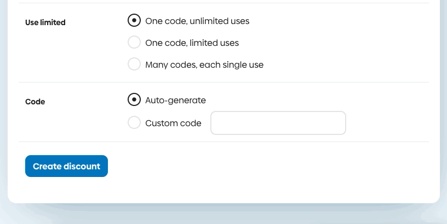
Task: Restrict the single code to limited uses
Action: pos(134,43)
